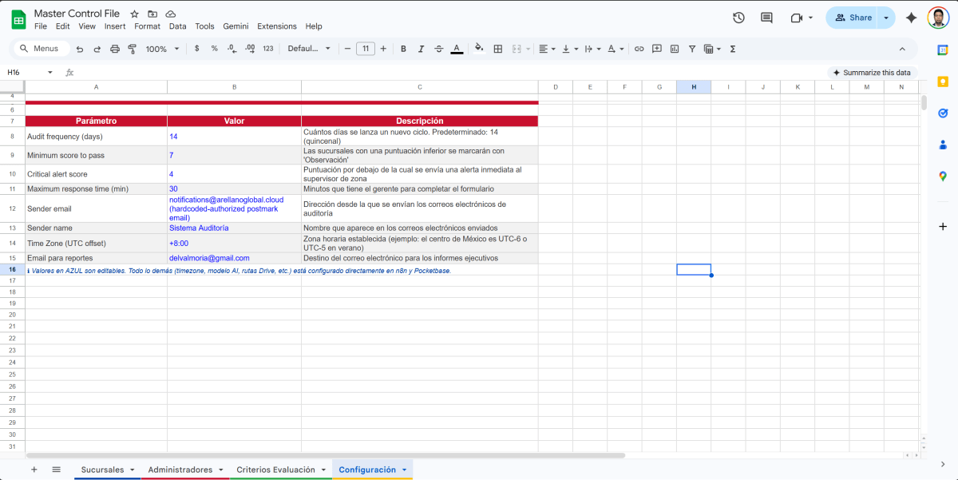
Task: Click the Summarize this data button
Action: (x=870, y=72)
